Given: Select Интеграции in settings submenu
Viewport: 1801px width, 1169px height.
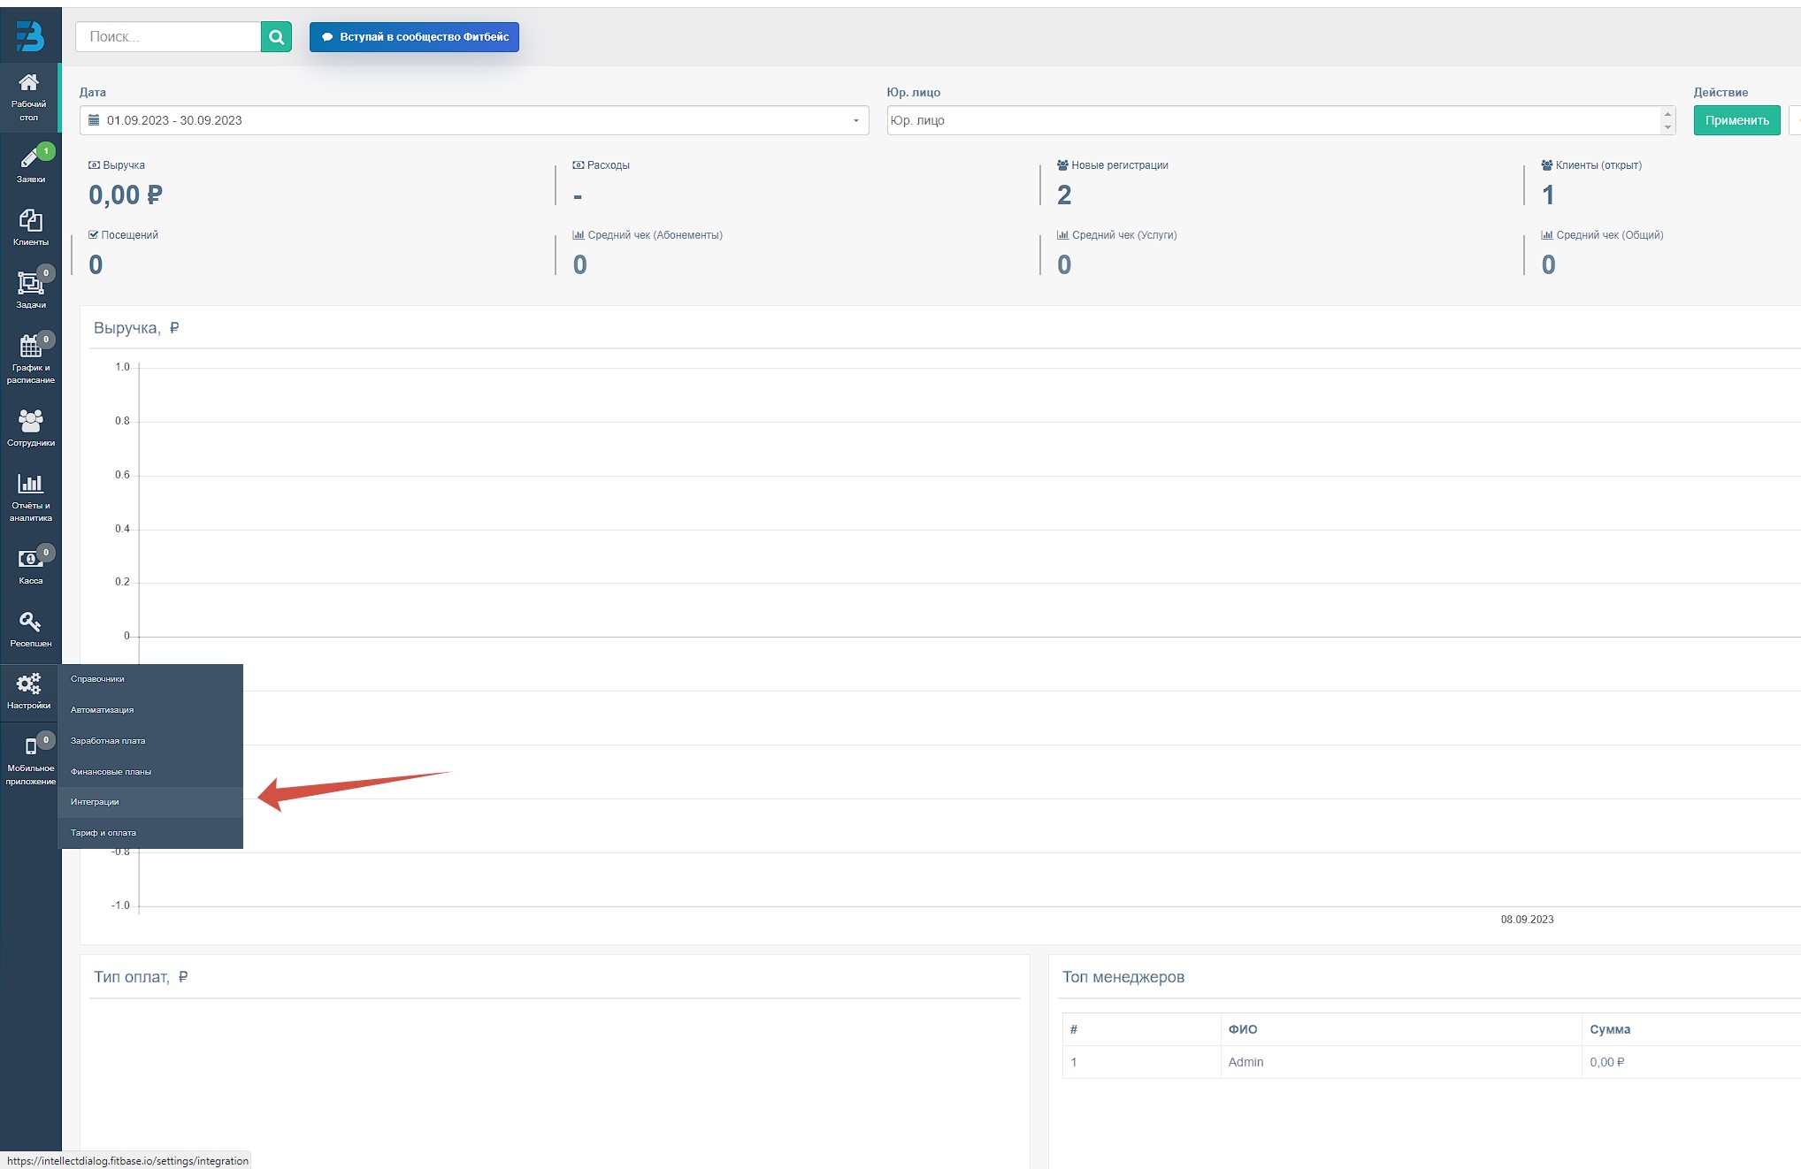Looking at the screenshot, I should tap(95, 802).
